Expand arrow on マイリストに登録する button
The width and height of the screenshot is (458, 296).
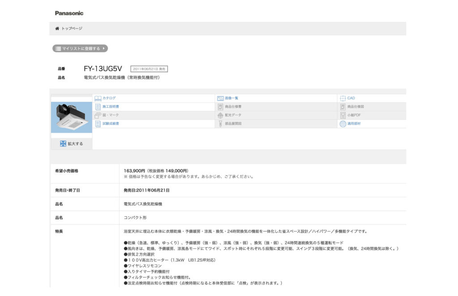tap(104, 48)
